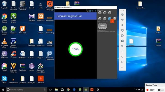This screenshot has width=165, height=92.
Task: Activate the zoom magnifier in emulator toolbar
Action: [122, 46]
